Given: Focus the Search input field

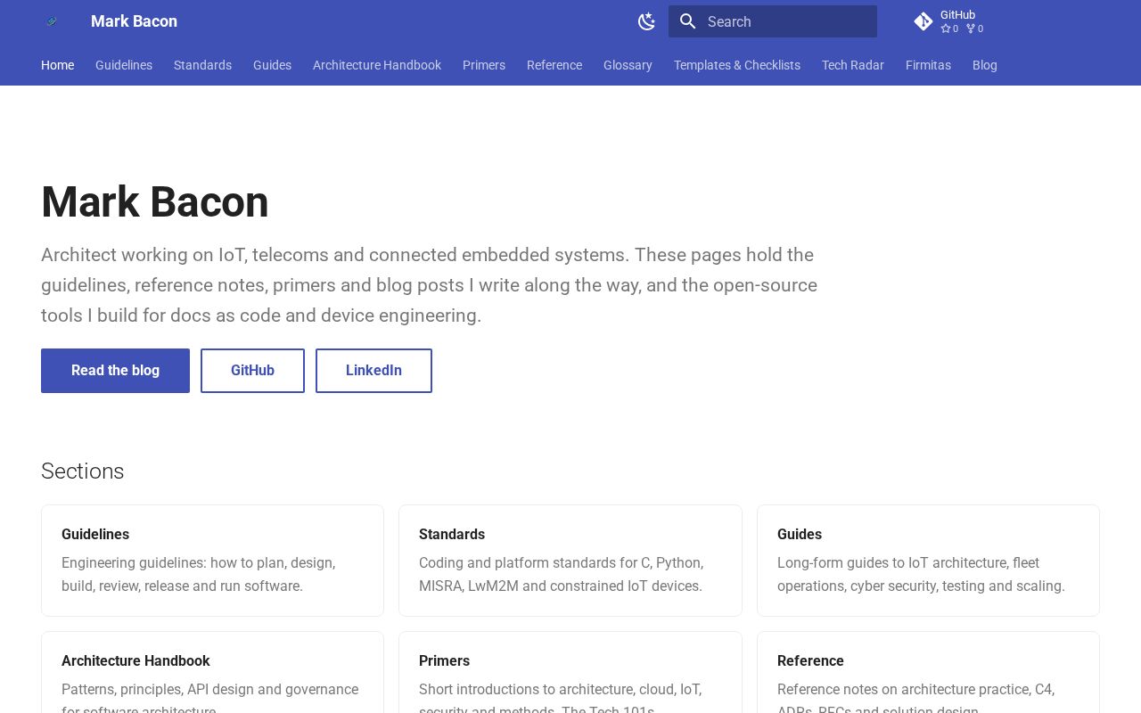Looking at the screenshot, I should 773,21.
